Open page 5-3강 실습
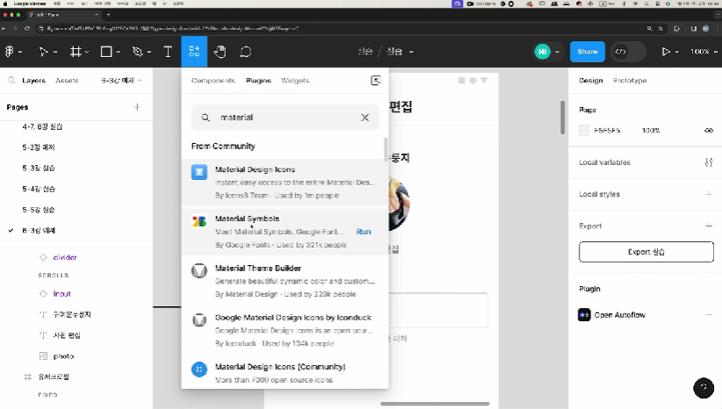Image resolution: width=722 pixels, height=409 pixels. [39, 168]
